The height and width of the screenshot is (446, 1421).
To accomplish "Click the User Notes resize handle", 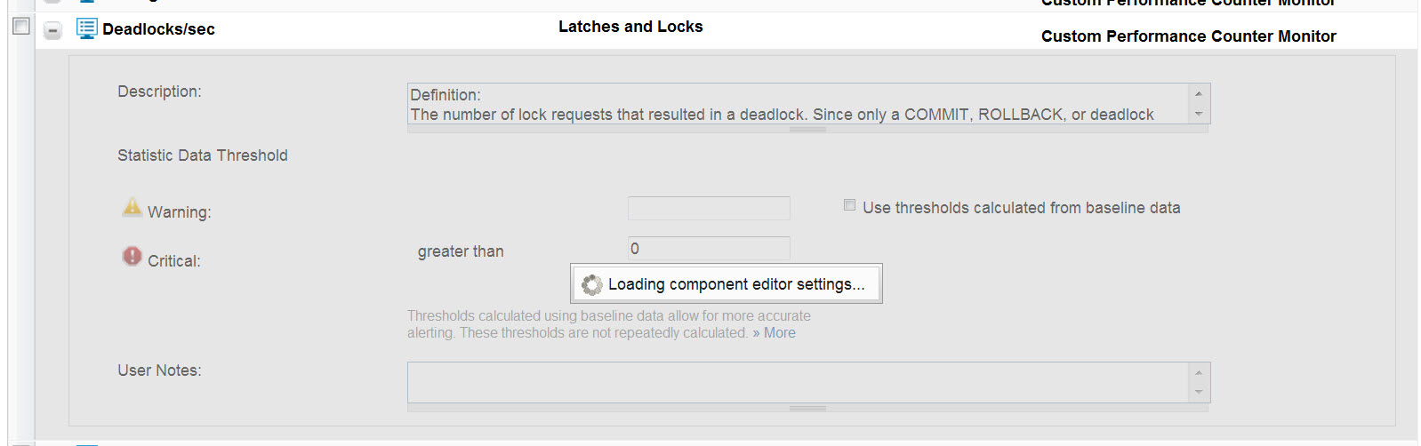I will tap(807, 409).
